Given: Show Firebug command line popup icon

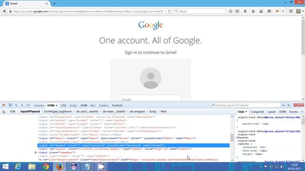Looking at the screenshot, I should [28, 105].
